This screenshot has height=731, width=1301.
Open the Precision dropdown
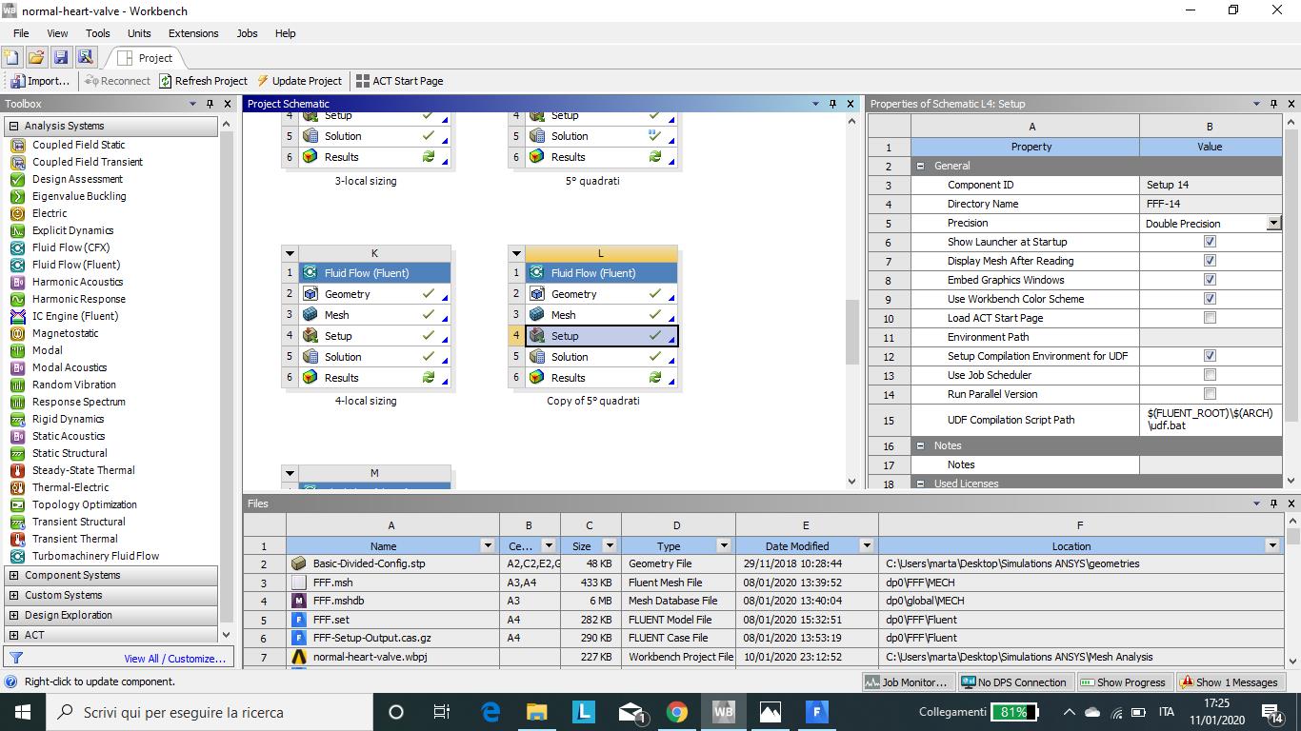[x=1273, y=223]
